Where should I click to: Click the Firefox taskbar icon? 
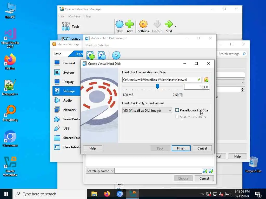(x=107, y=194)
